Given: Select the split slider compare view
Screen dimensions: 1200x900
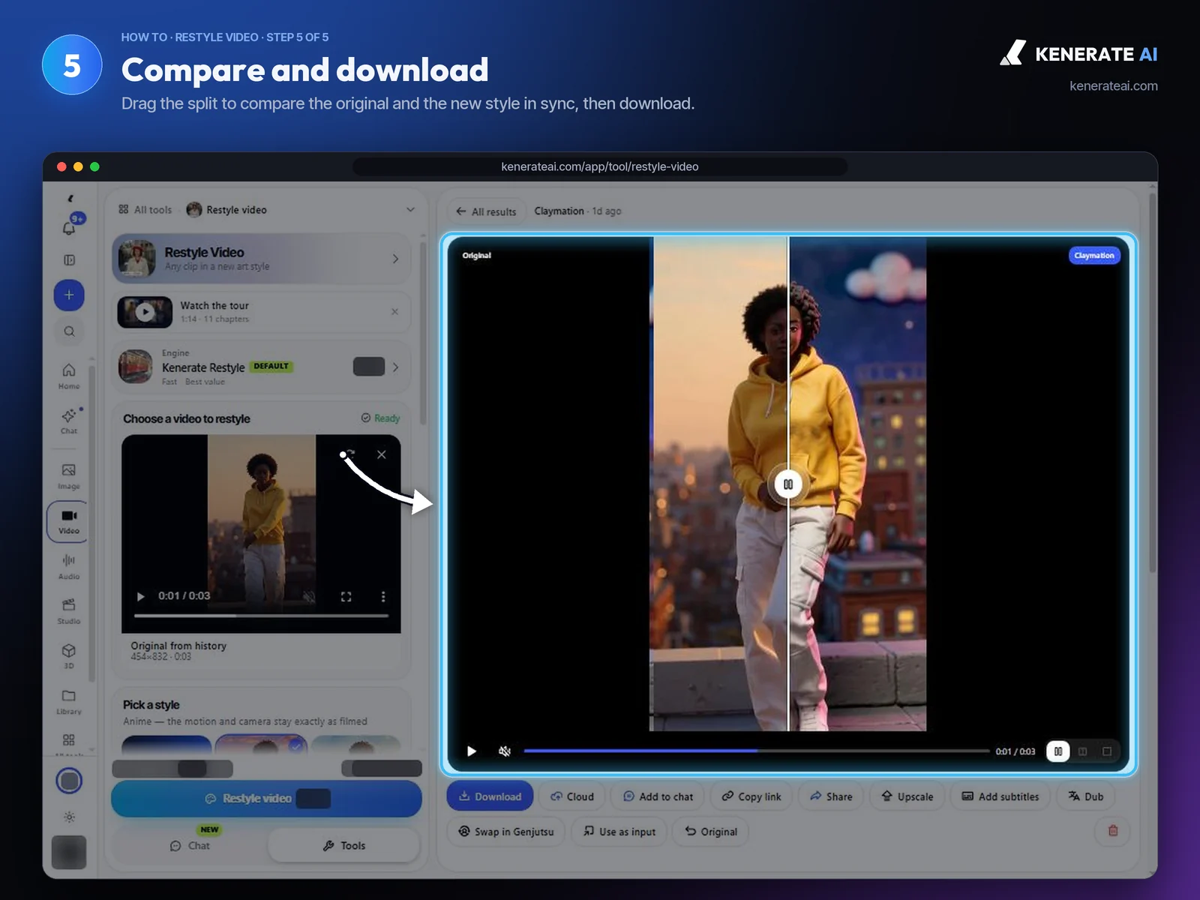Looking at the screenshot, I should pos(1058,751).
